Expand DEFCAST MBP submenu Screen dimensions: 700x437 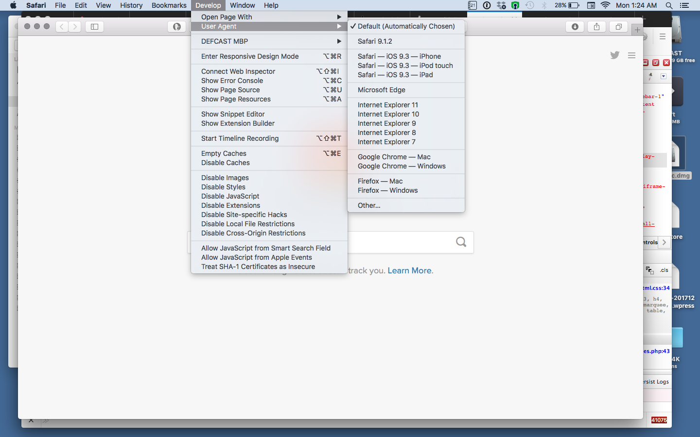[x=269, y=41]
